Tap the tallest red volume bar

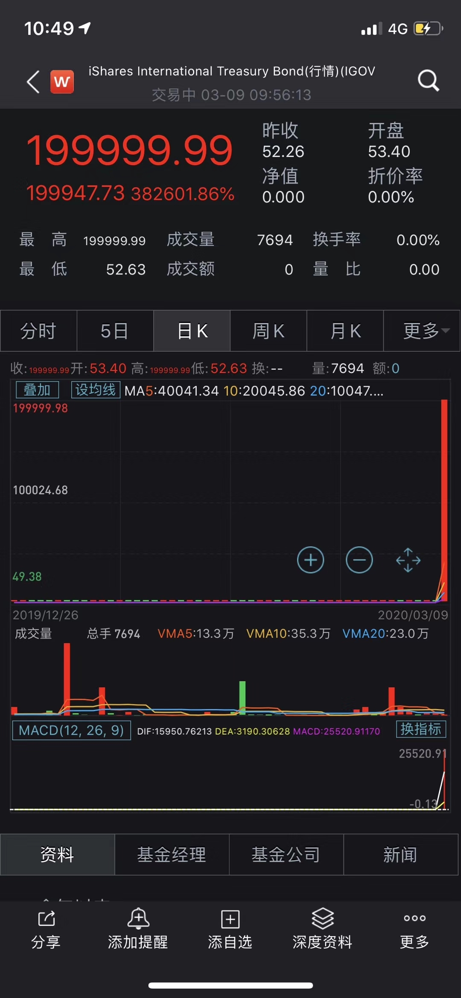click(67, 679)
